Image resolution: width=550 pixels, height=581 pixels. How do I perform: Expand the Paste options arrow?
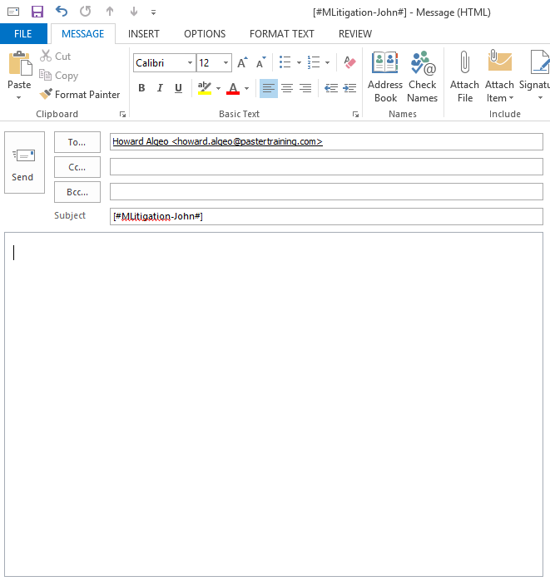tap(19, 97)
